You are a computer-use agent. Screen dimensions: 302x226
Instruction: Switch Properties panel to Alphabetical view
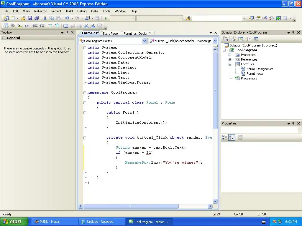(x=232, y=137)
